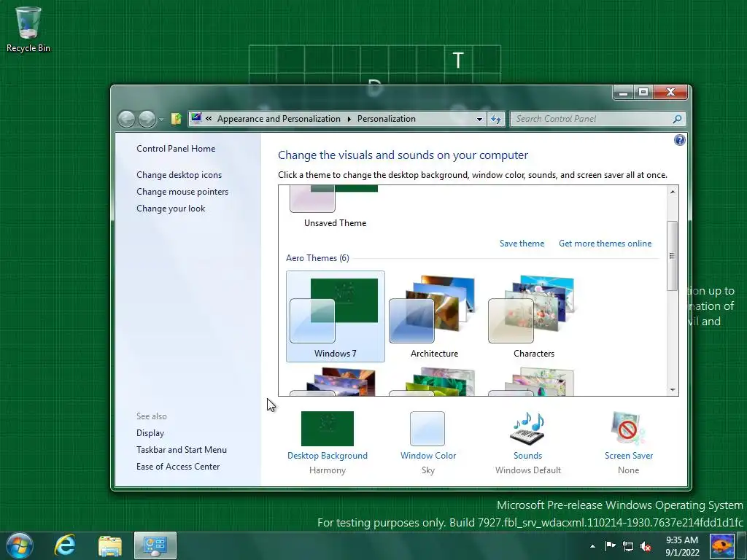
Task: Select the Characters Aero theme
Action: tap(533, 316)
